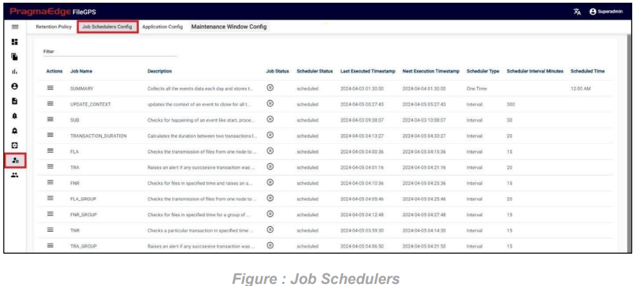Click the Job Status column header

(x=278, y=71)
